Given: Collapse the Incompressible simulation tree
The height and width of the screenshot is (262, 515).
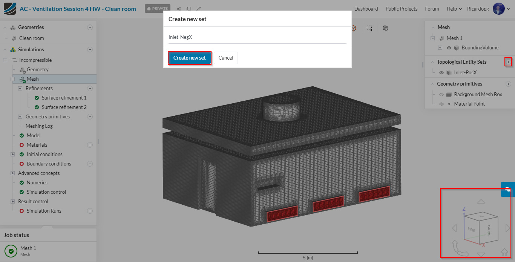Looking at the screenshot, I should [5, 60].
